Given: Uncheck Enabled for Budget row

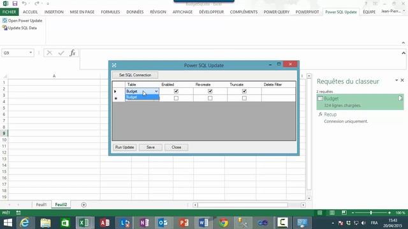Looking at the screenshot, I should (x=176, y=91).
